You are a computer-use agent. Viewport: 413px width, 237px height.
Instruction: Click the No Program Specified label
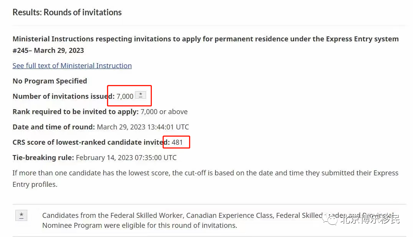(50, 81)
